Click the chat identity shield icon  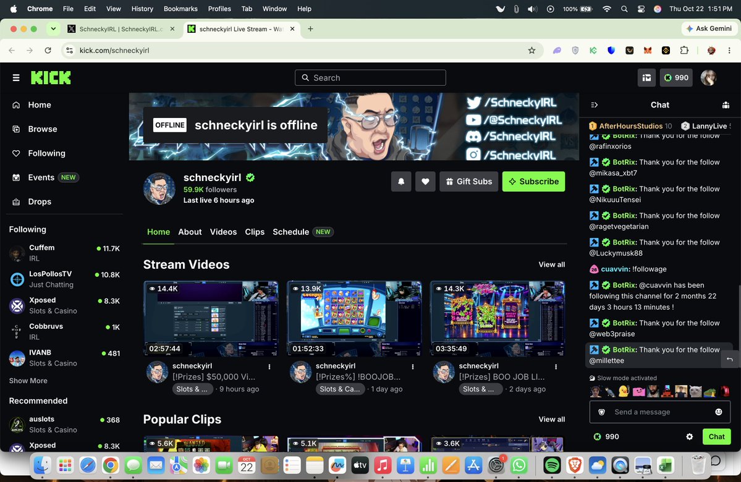point(601,412)
